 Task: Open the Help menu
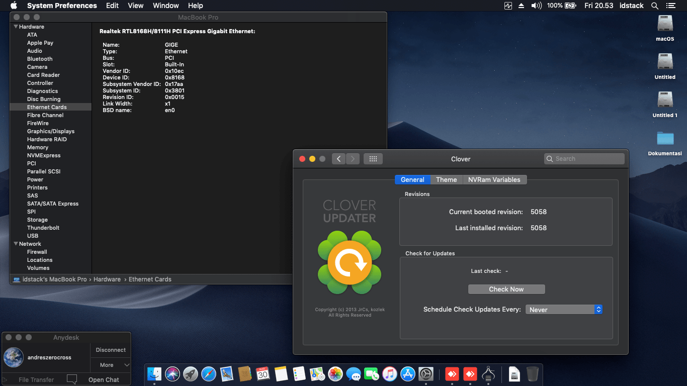tap(196, 6)
